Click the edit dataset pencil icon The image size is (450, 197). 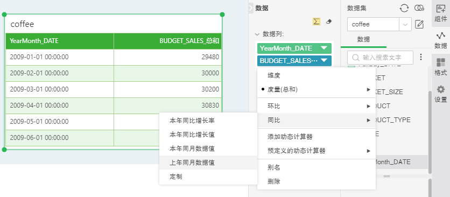click(419, 24)
